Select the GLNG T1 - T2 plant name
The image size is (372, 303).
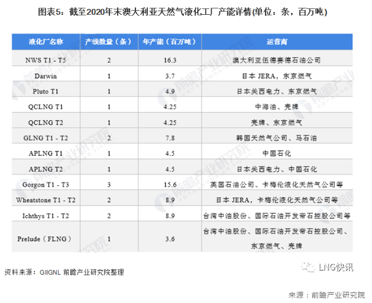(46, 138)
